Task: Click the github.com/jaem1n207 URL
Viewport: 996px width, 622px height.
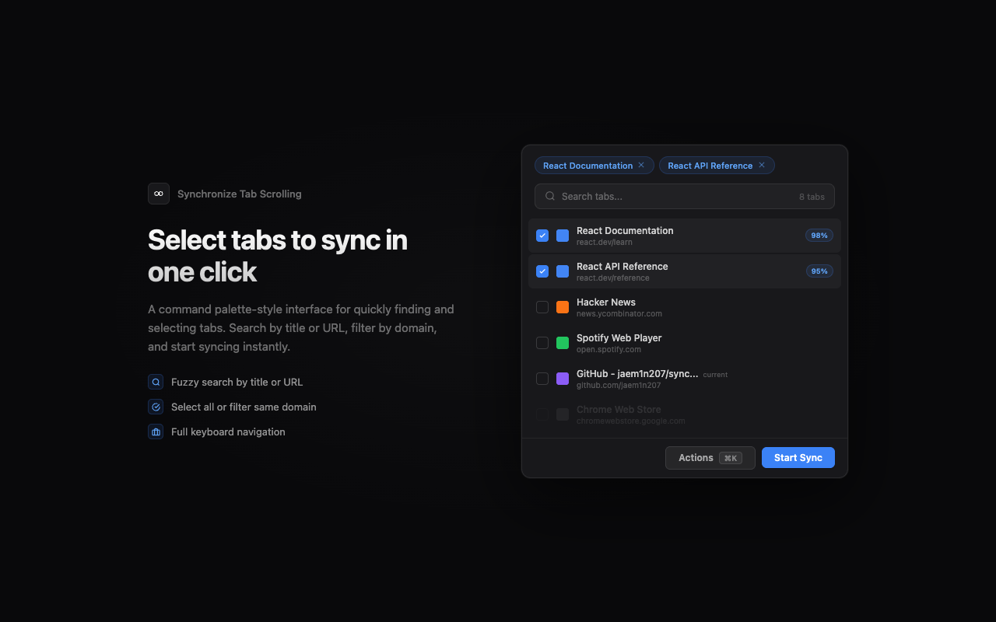Action: pos(619,386)
